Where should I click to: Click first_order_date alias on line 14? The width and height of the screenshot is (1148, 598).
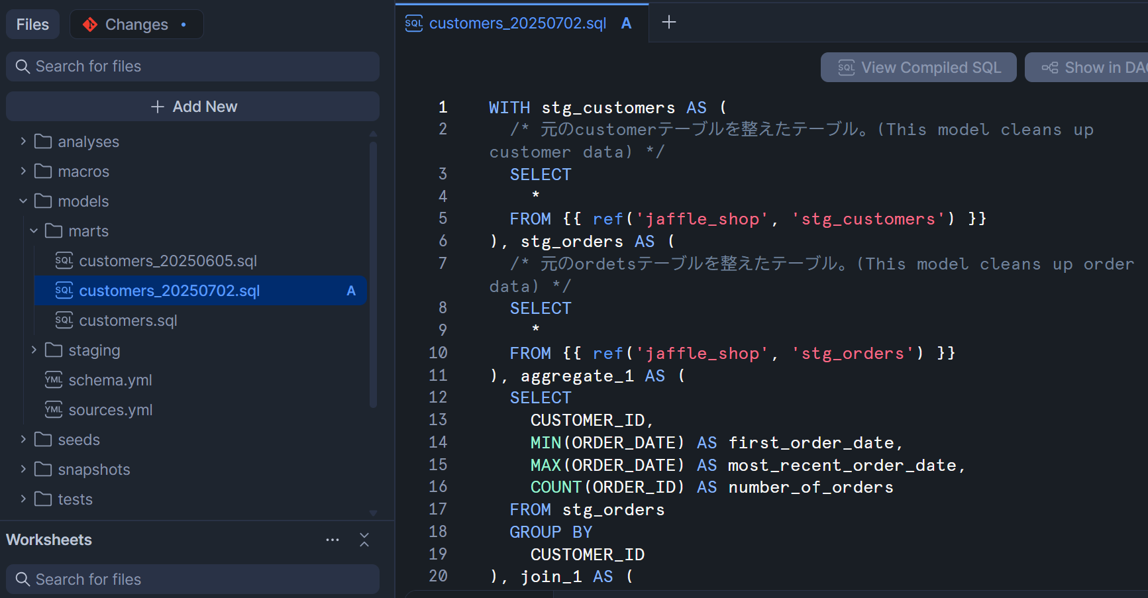click(x=811, y=443)
